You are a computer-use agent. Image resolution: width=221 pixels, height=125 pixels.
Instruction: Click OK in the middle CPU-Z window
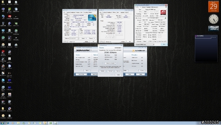tap(130, 42)
